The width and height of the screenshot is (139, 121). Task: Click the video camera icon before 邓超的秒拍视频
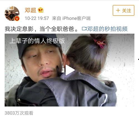coord(84,29)
